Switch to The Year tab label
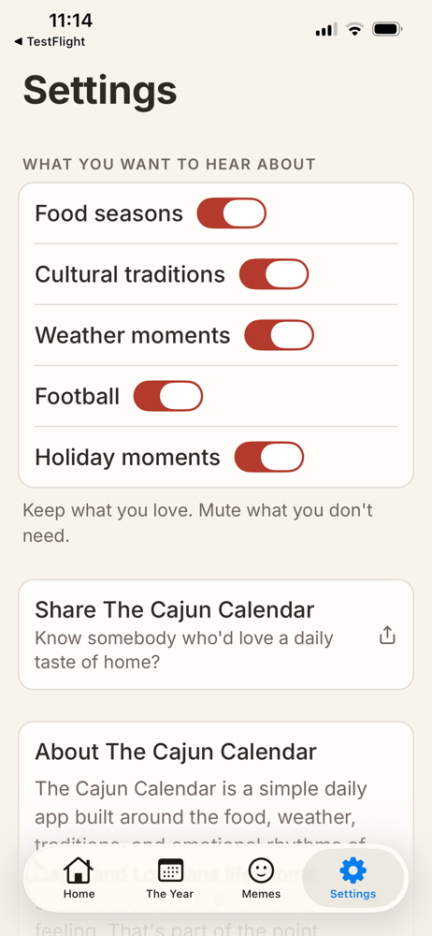Image resolution: width=432 pixels, height=936 pixels. coord(170,894)
